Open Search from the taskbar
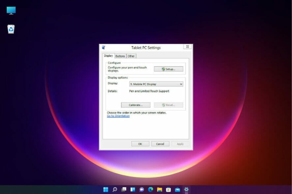This screenshot has width=292, height=194. [x=114, y=190]
